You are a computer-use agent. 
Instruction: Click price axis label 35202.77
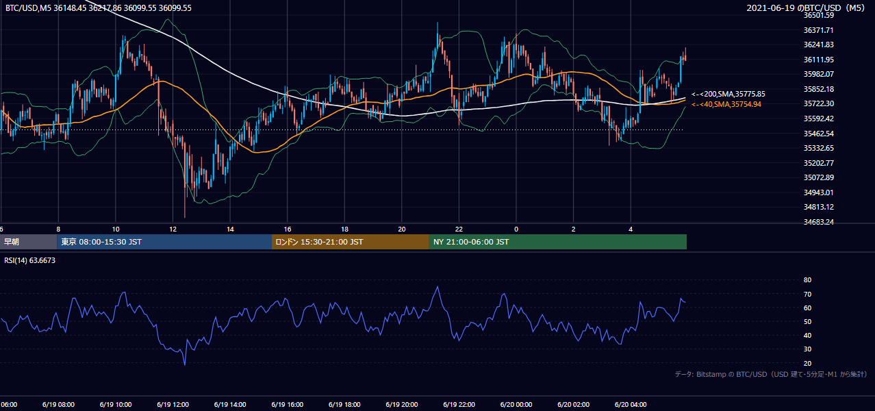pos(818,163)
